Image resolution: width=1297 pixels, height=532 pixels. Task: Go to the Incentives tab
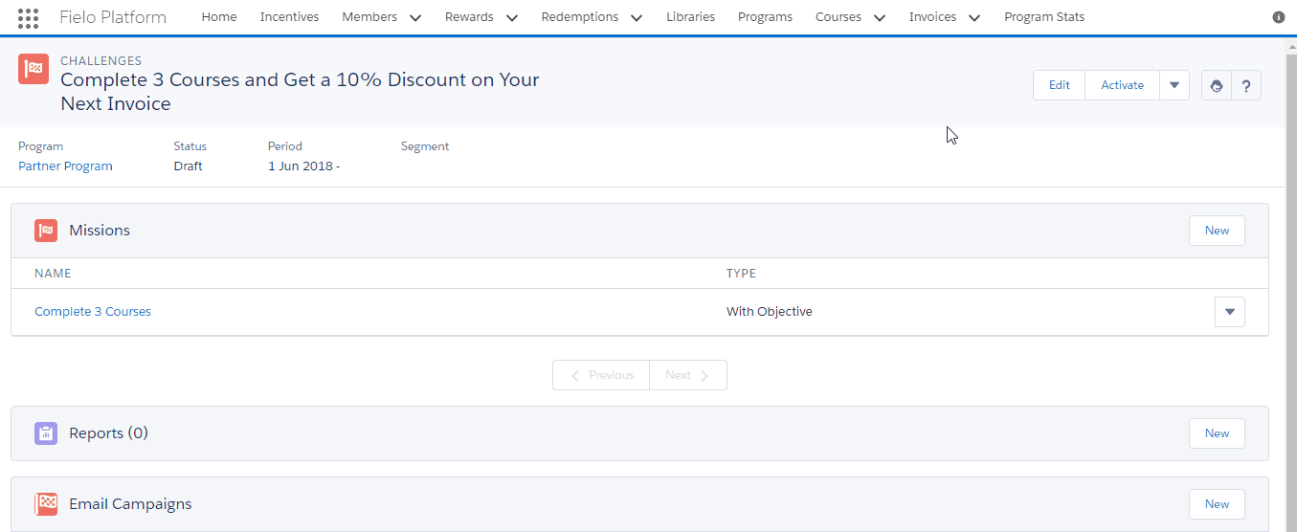pyautogui.click(x=289, y=17)
